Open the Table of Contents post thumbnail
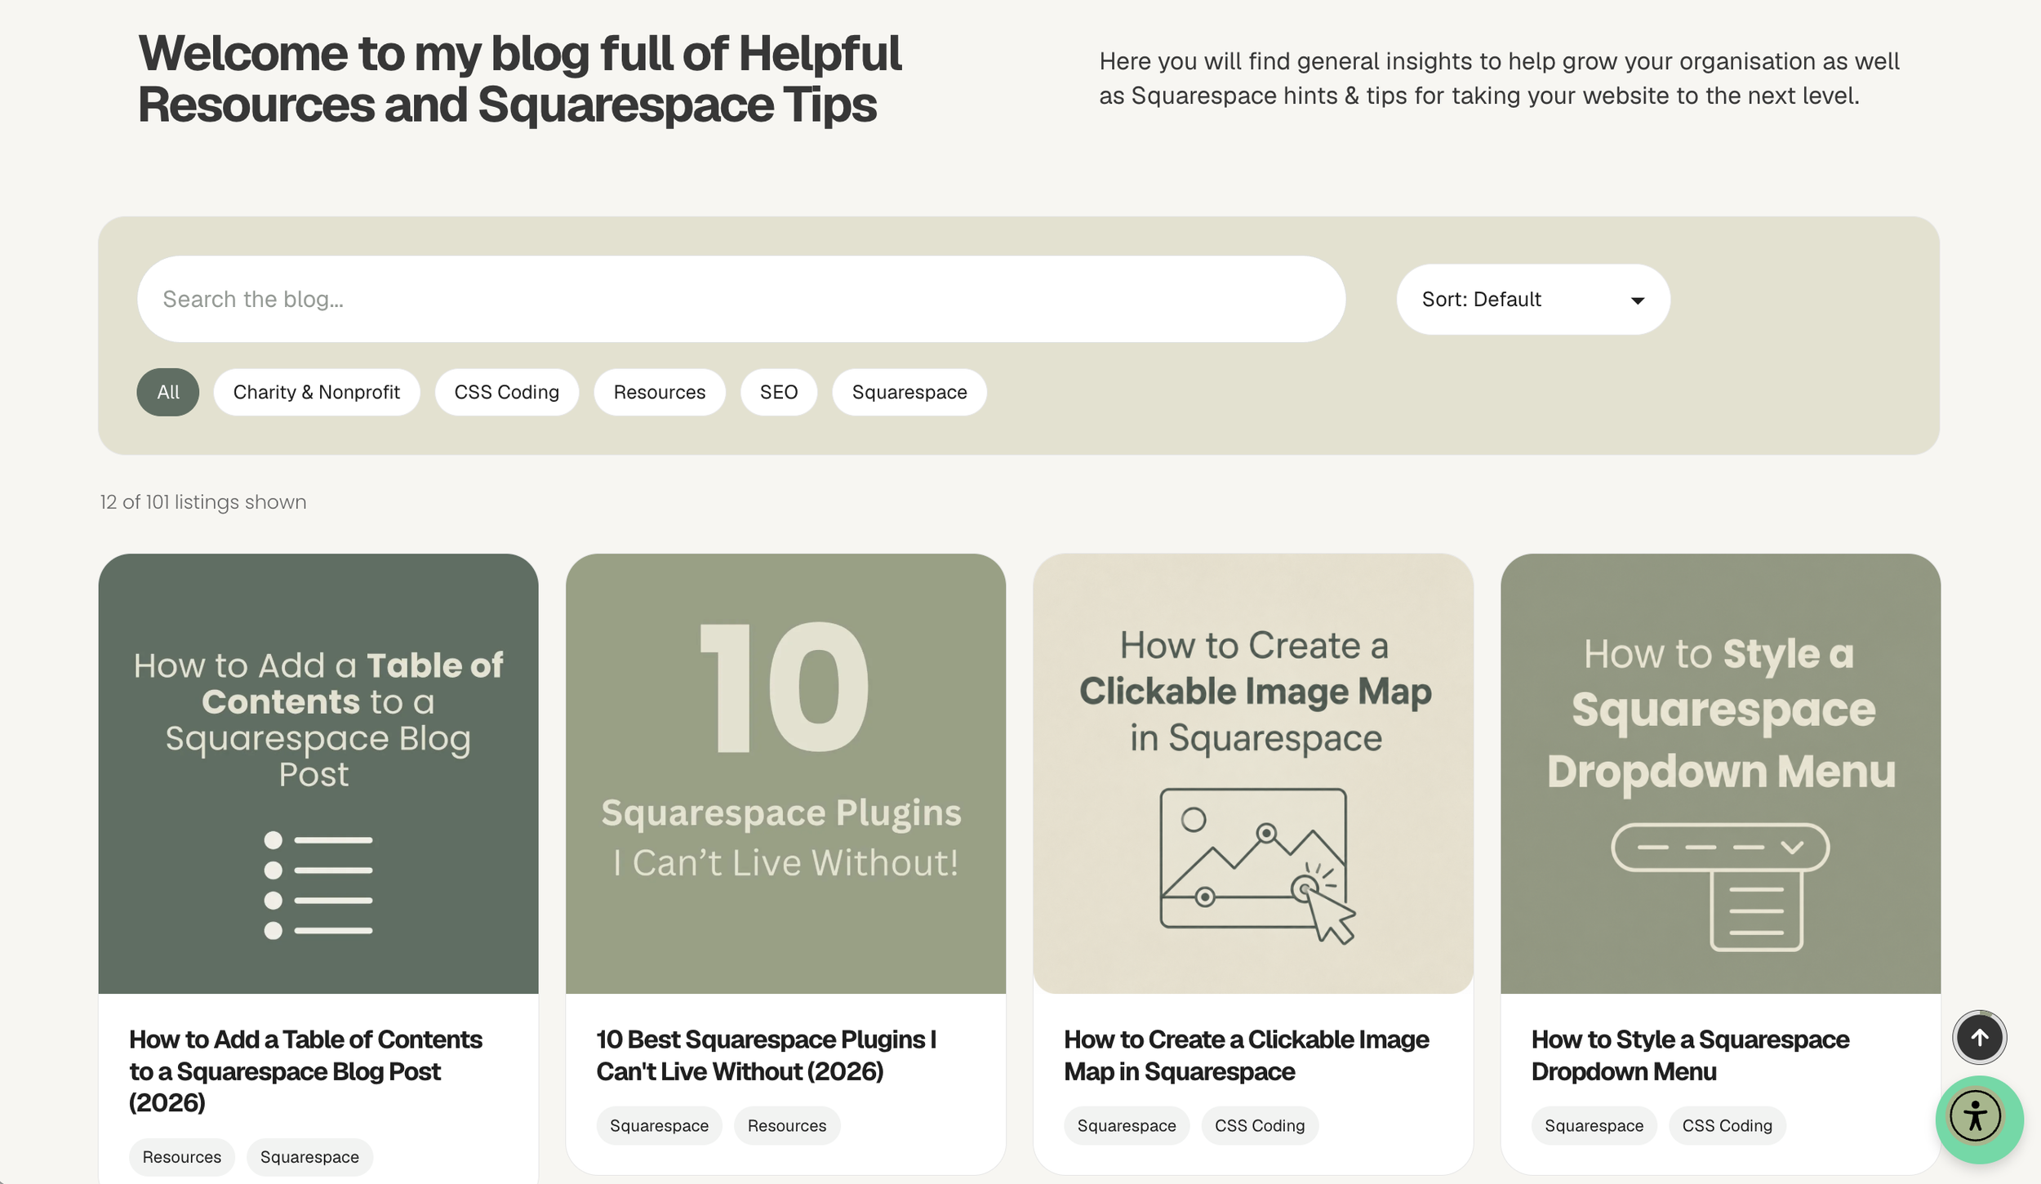The height and width of the screenshot is (1184, 2041). (x=318, y=773)
